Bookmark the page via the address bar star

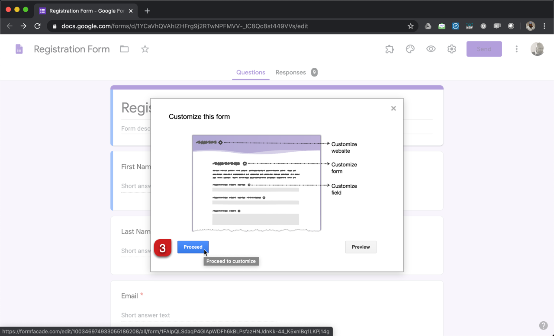pyautogui.click(x=410, y=26)
